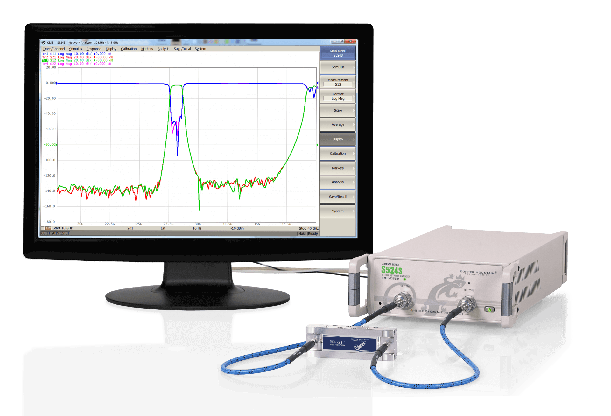Click the CMT application icon in title bar

coord(43,42)
